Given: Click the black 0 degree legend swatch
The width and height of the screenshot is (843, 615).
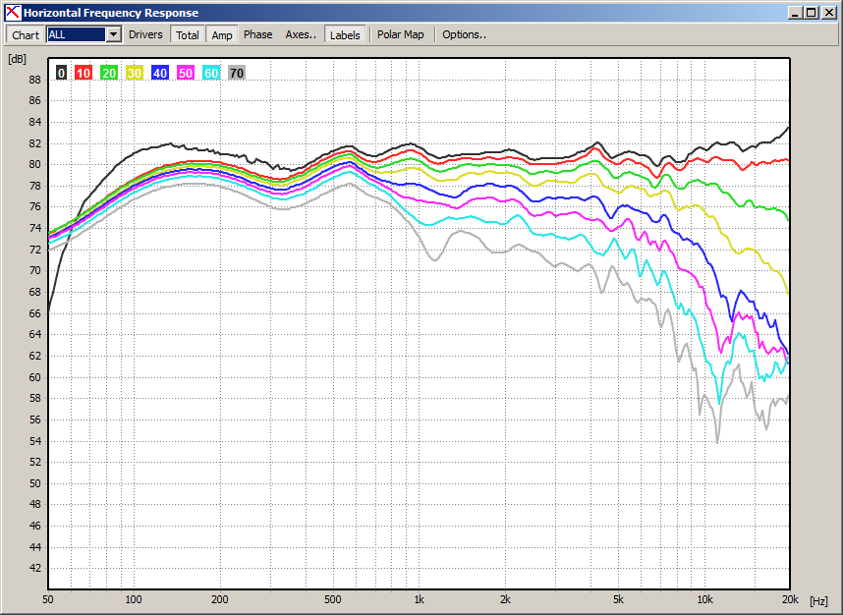Looking at the screenshot, I should (61, 73).
